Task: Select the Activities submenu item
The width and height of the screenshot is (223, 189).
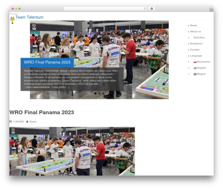Action: tap(199, 38)
